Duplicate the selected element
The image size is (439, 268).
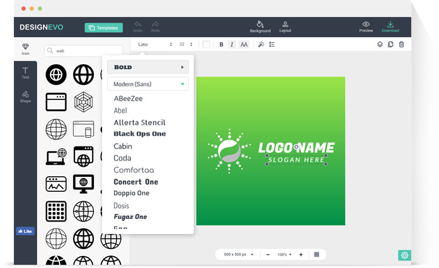(391, 45)
